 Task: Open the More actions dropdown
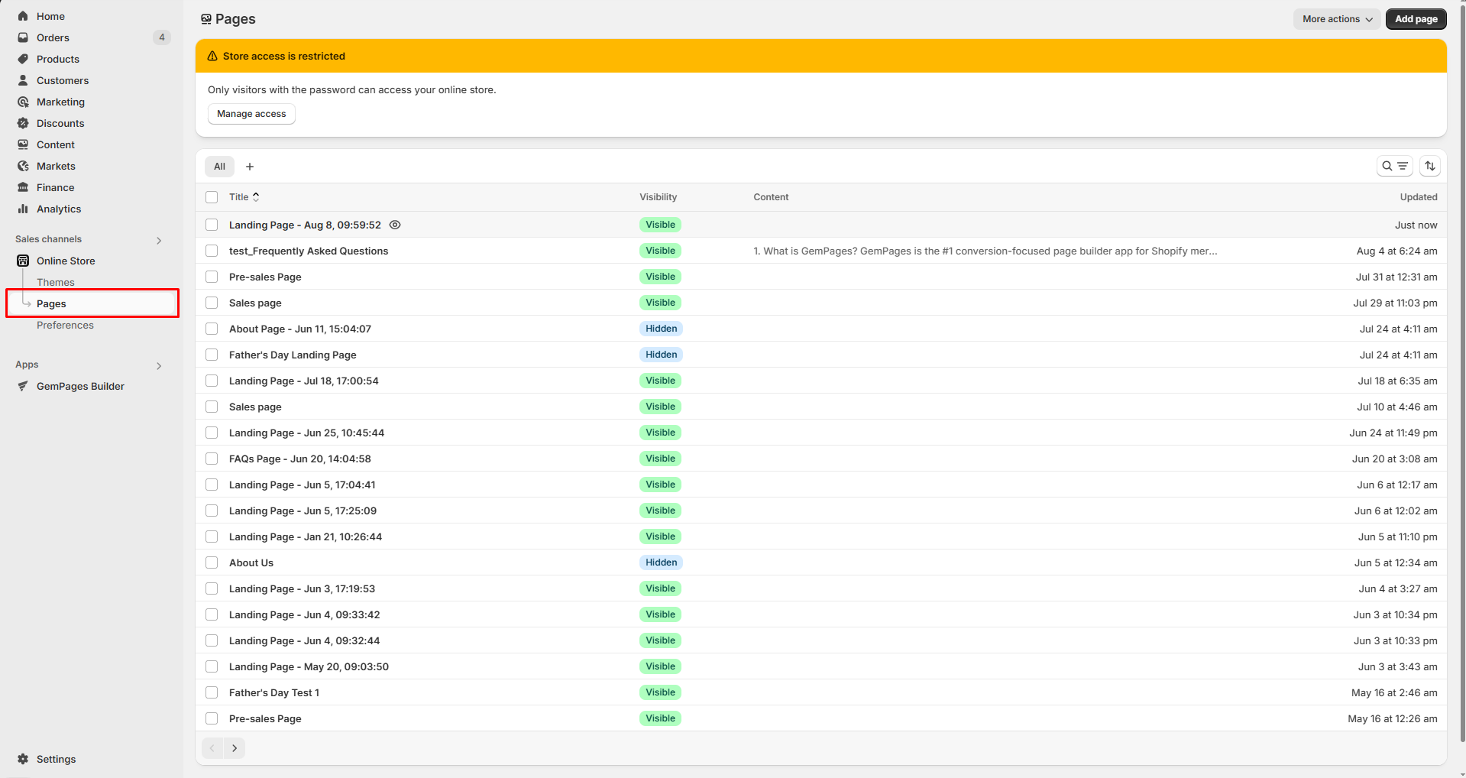(x=1336, y=19)
